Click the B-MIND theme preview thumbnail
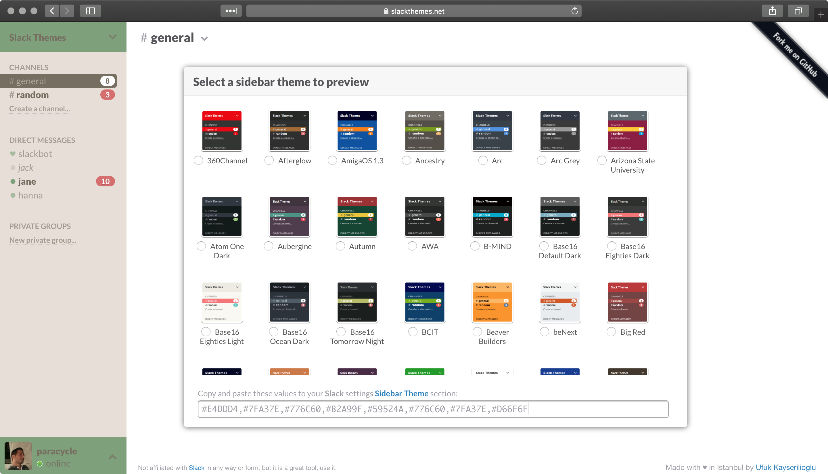 coord(492,217)
